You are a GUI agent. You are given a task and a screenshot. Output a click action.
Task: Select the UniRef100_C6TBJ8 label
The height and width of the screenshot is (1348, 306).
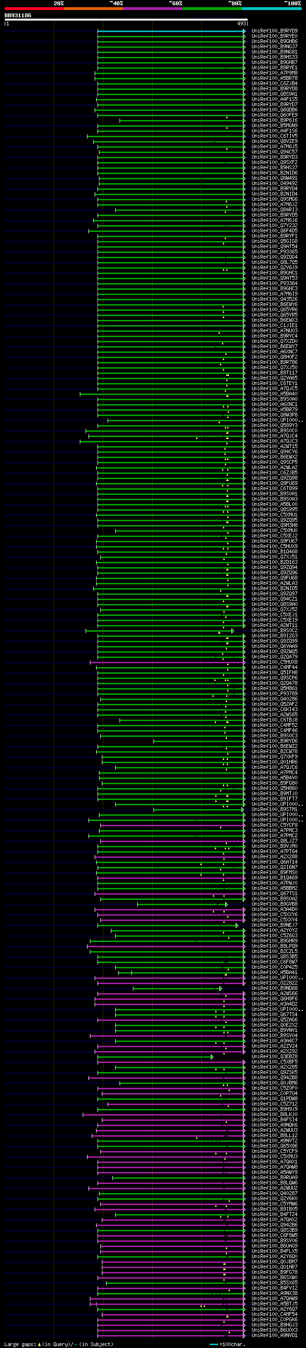click(x=274, y=720)
